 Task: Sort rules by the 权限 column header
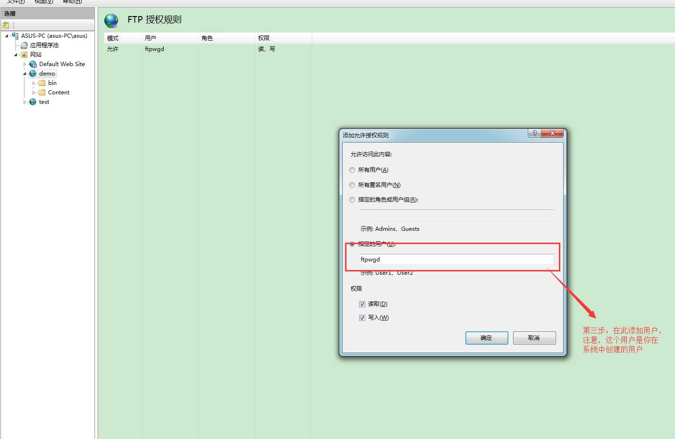(283, 38)
